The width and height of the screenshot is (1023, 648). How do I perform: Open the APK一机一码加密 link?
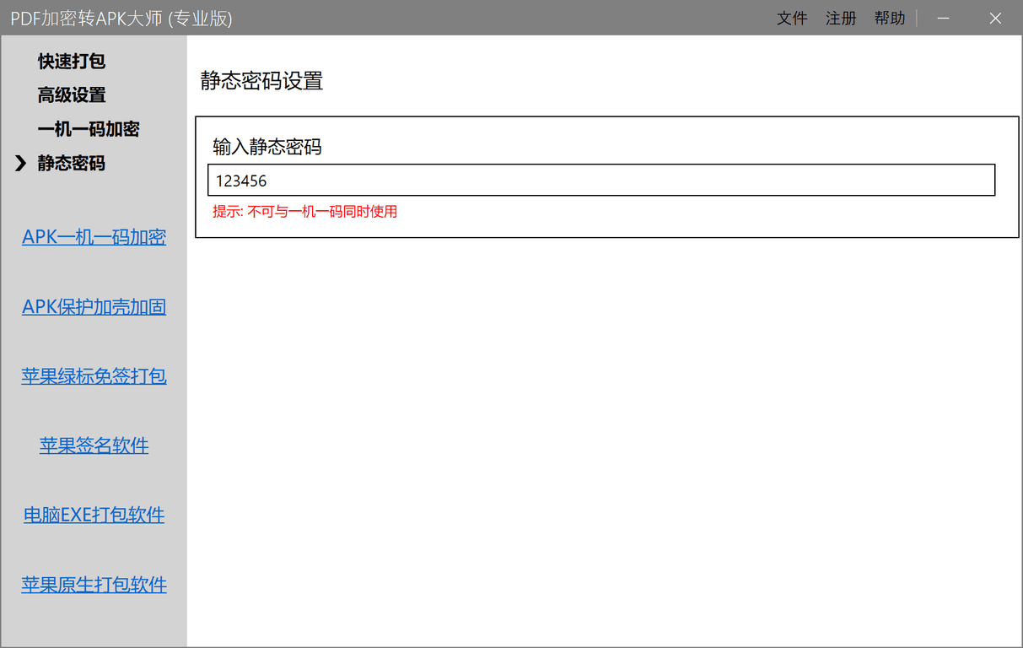tap(94, 237)
